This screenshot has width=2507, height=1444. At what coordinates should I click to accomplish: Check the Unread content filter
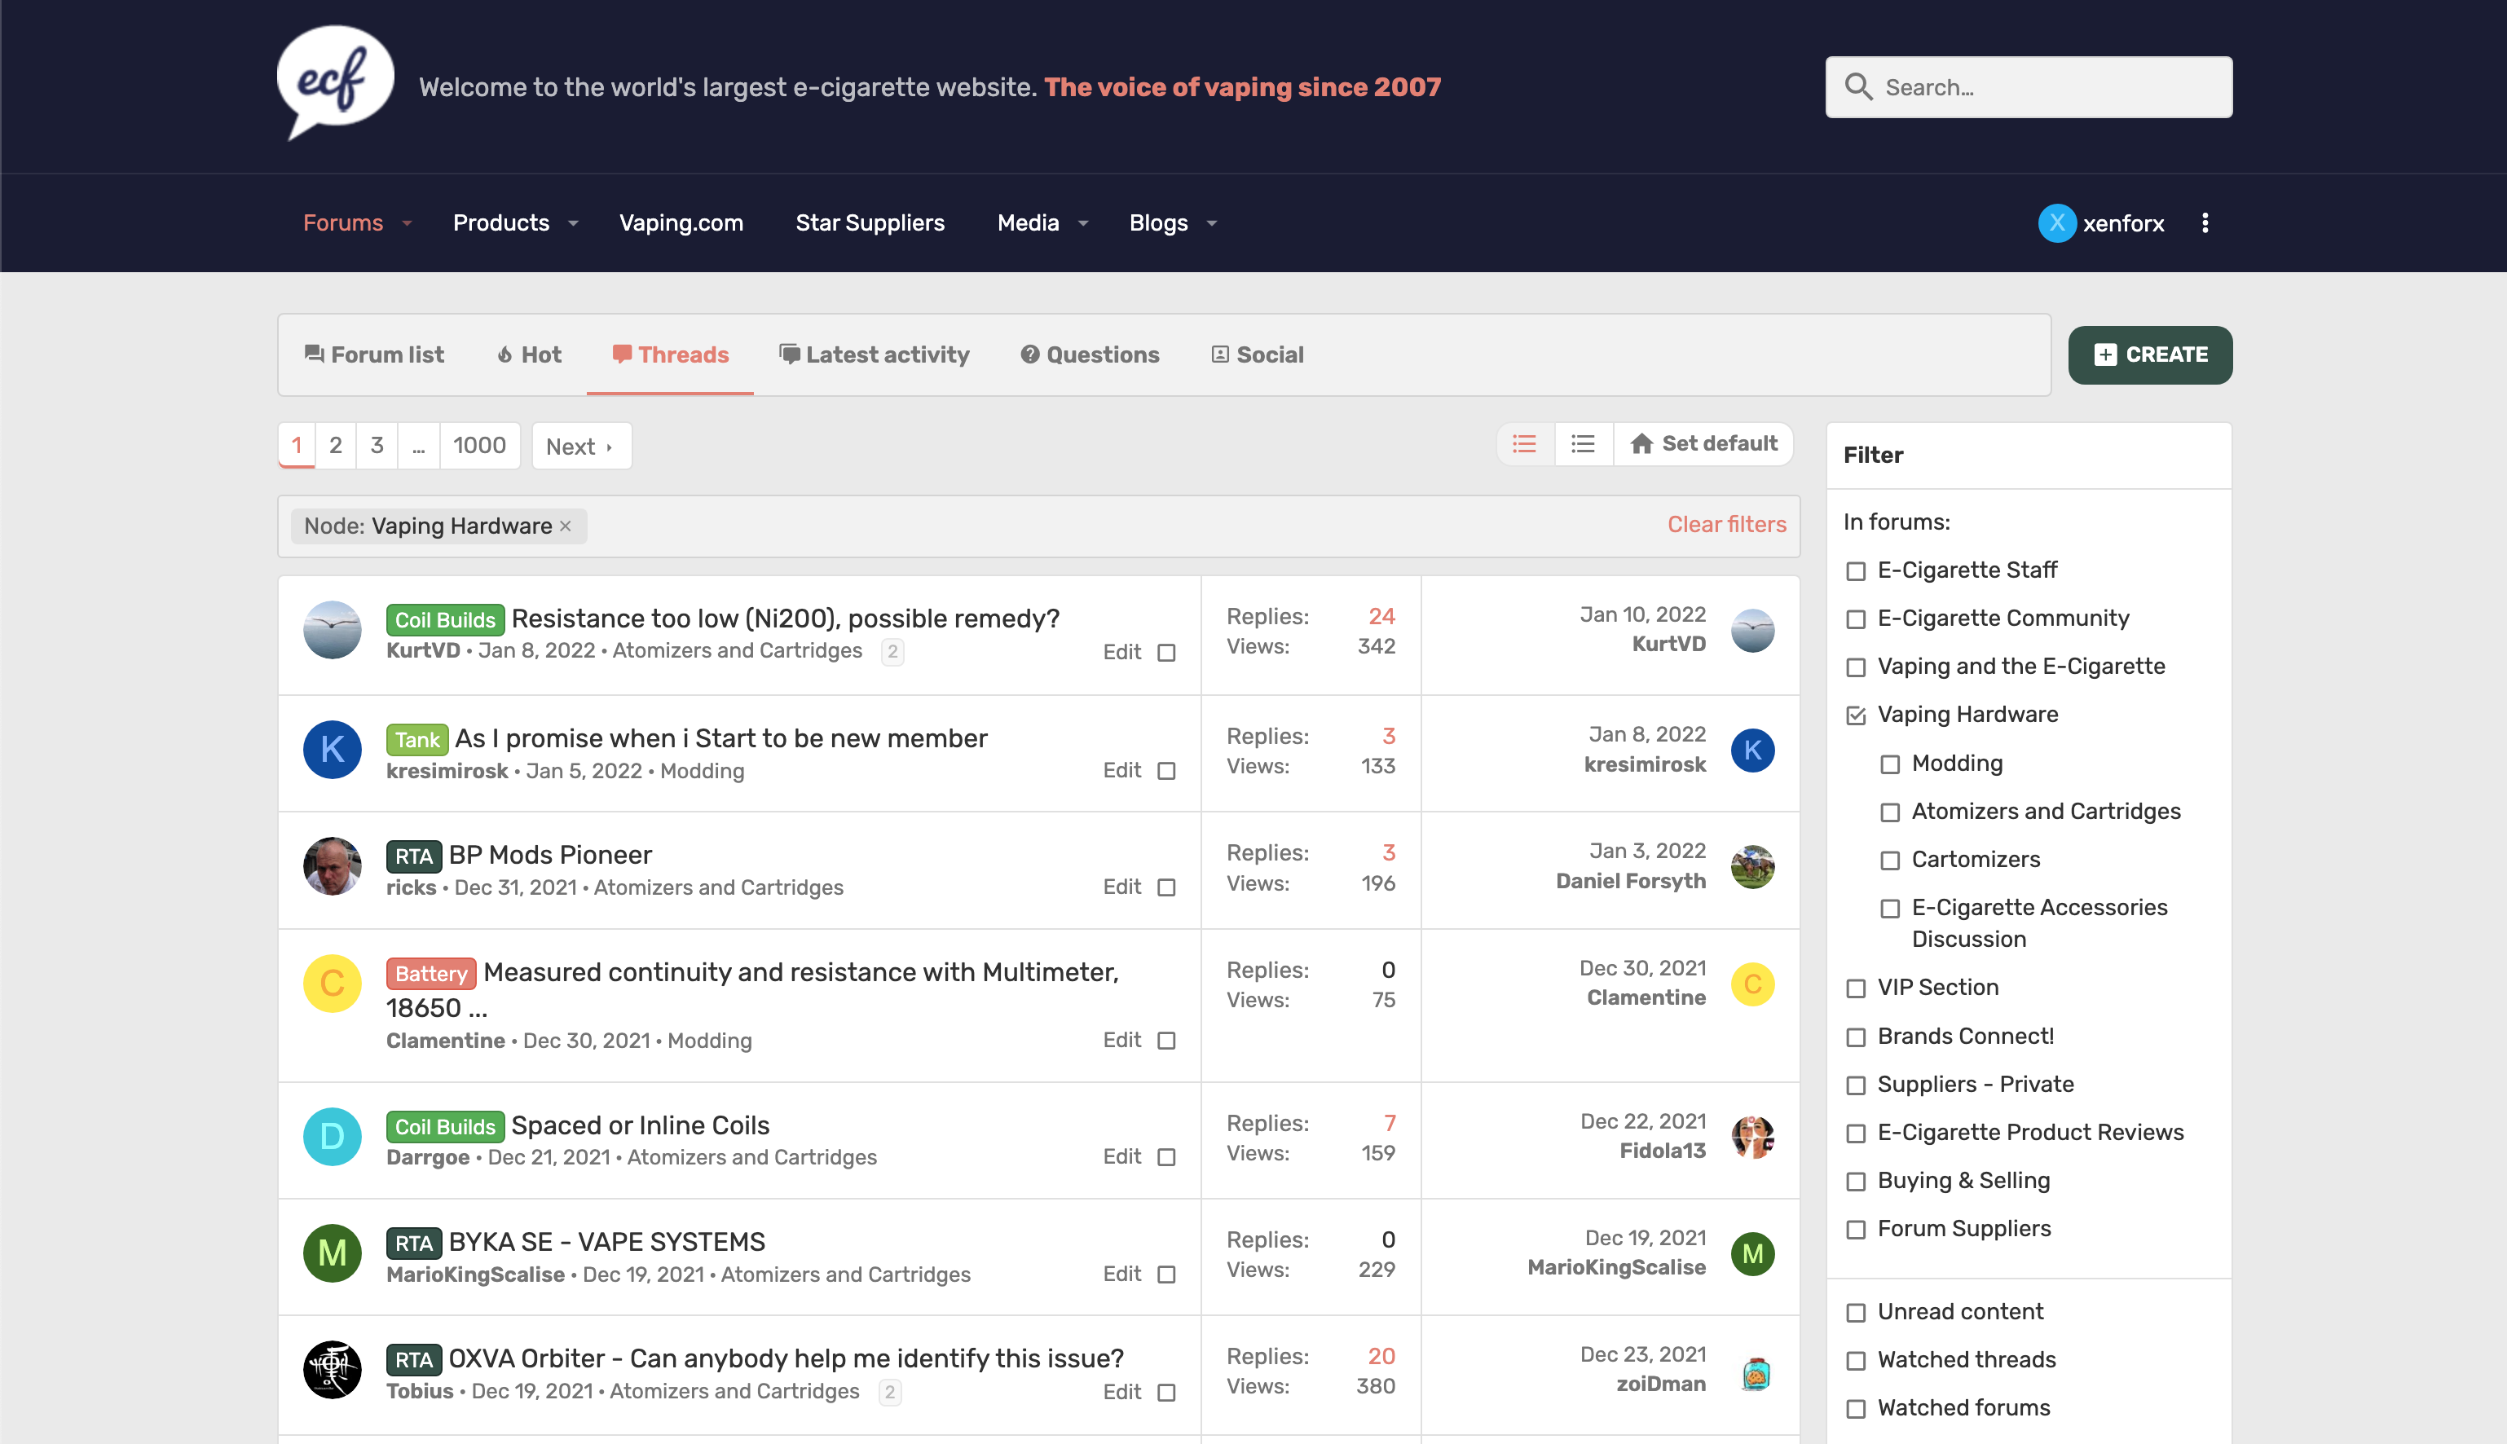pyautogui.click(x=1856, y=1312)
